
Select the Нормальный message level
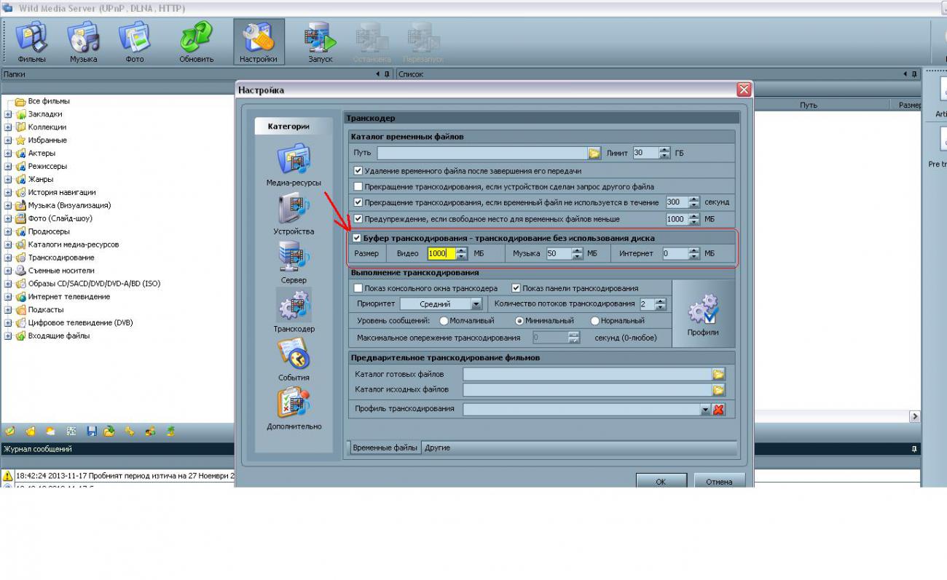click(595, 320)
